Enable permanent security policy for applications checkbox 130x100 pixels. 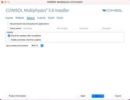(8, 24)
